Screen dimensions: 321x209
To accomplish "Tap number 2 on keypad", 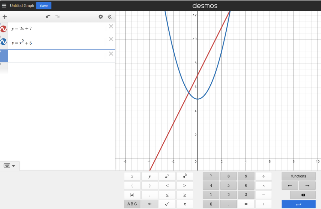I will tap(229, 195).
